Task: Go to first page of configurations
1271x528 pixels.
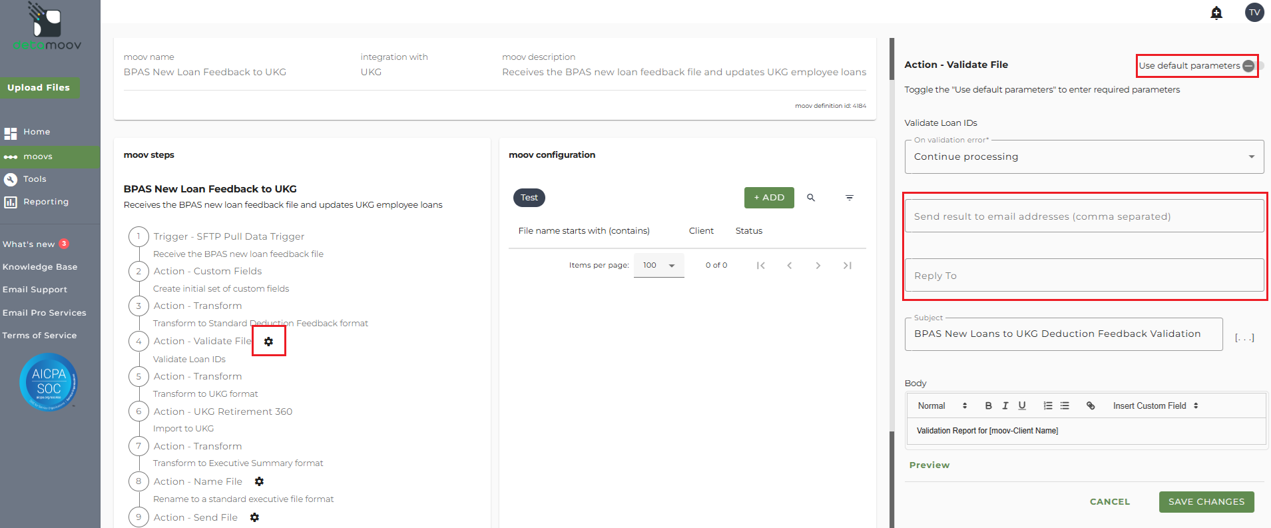Action: pyautogui.click(x=760, y=266)
